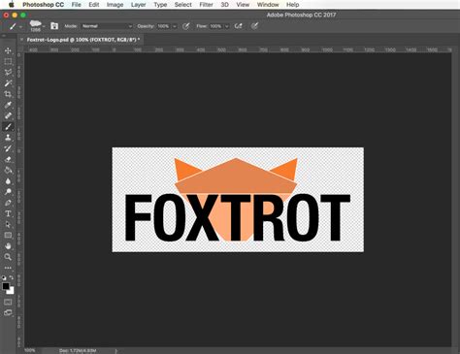Select the Paint Bucket tool
460x354 pixels.
(x=8, y=170)
